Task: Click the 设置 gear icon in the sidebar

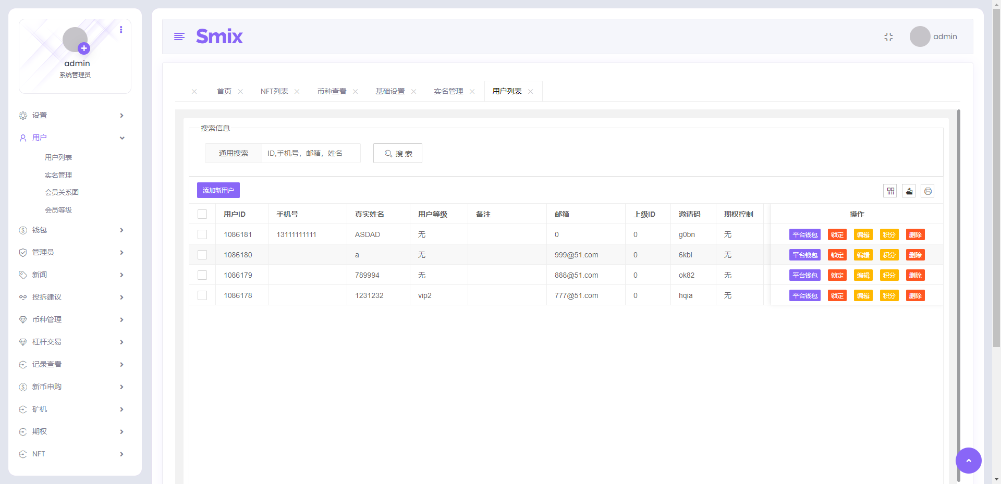Action: (22, 115)
